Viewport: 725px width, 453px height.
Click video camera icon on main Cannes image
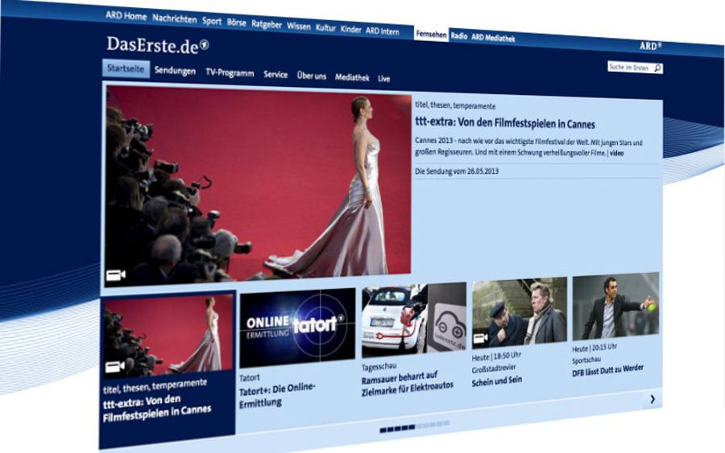[115, 276]
